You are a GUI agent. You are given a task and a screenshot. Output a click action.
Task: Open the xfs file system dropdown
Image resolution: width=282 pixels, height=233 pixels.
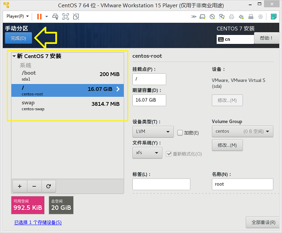[x=147, y=153]
